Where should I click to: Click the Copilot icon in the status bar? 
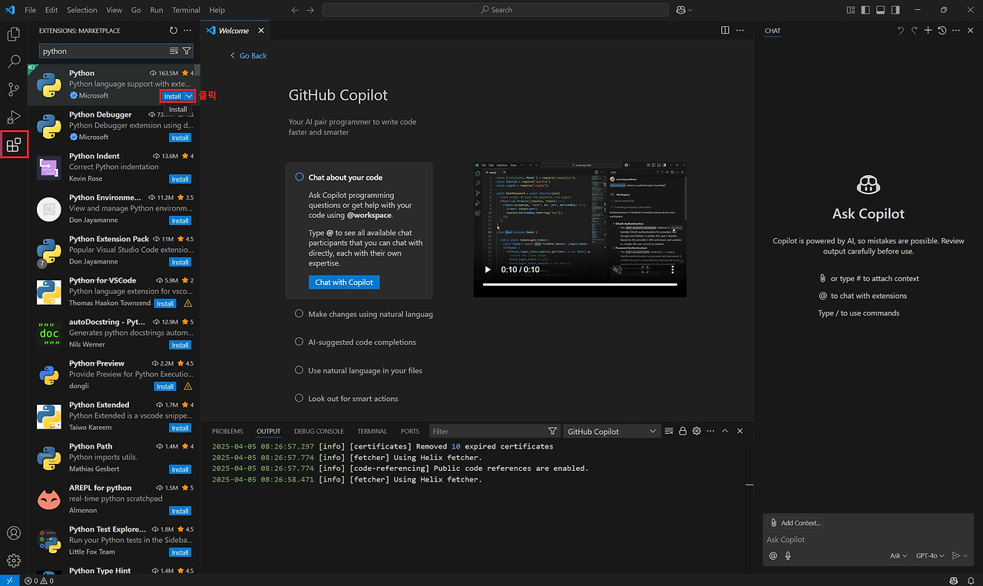[x=955, y=581]
